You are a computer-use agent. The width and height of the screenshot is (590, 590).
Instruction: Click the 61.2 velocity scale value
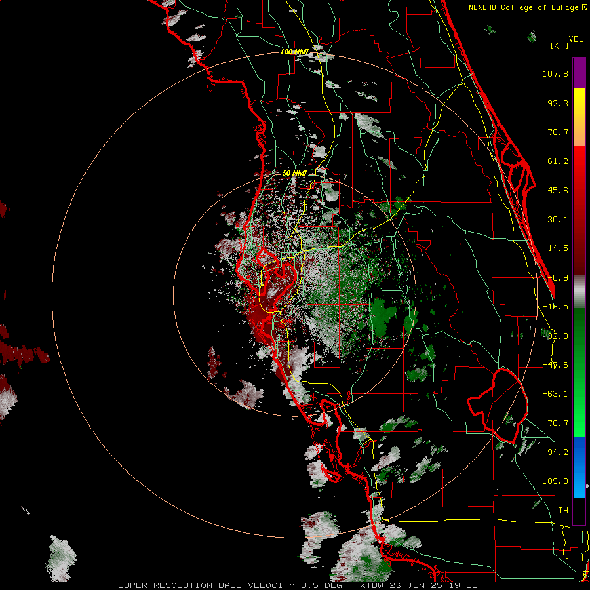[x=558, y=161]
